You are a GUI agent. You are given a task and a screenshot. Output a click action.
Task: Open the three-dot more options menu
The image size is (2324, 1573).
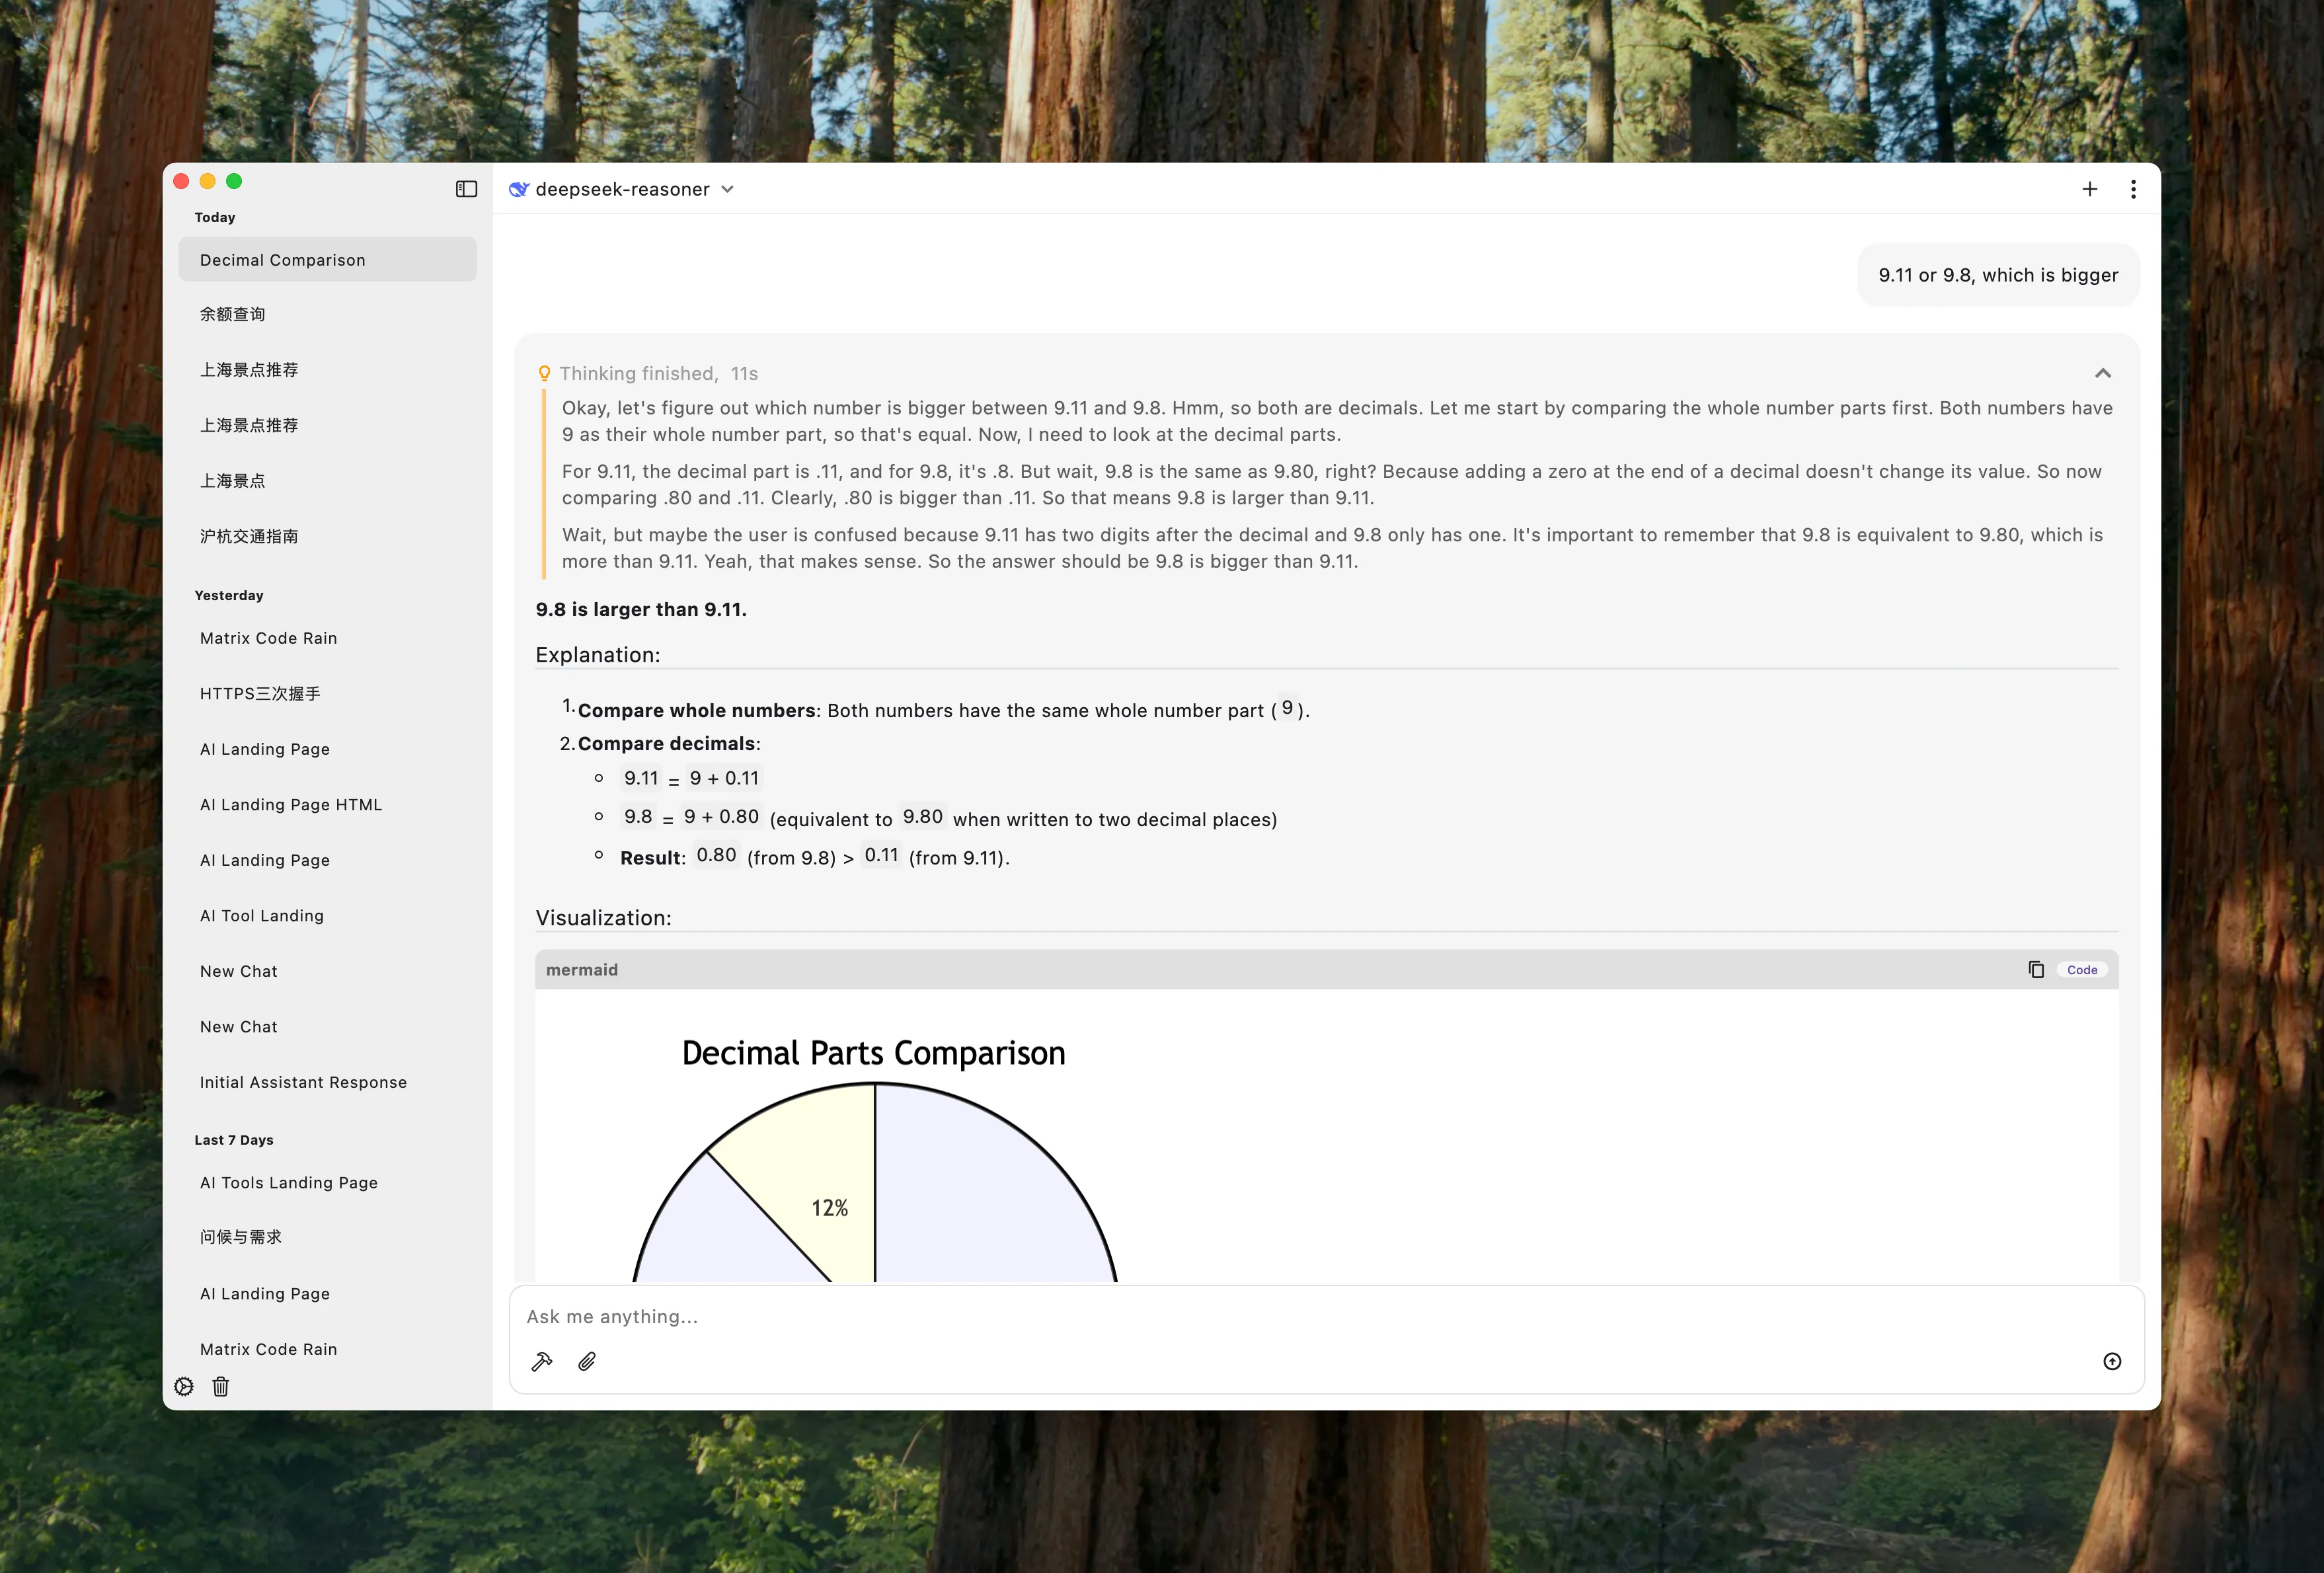click(x=2133, y=189)
